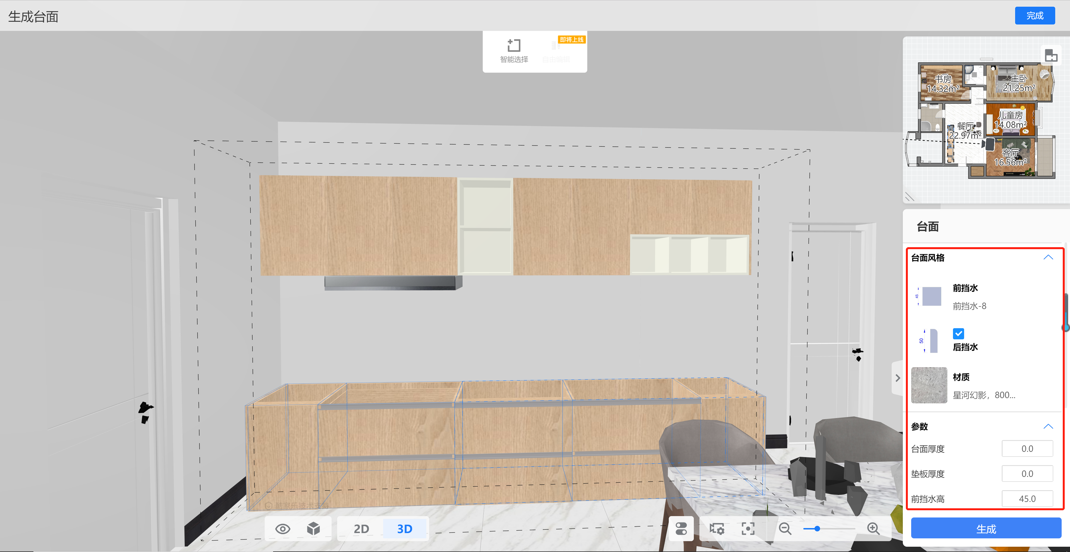Click the 餐厅 room in the minimap
1070x552 pixels.
[965, 130]
